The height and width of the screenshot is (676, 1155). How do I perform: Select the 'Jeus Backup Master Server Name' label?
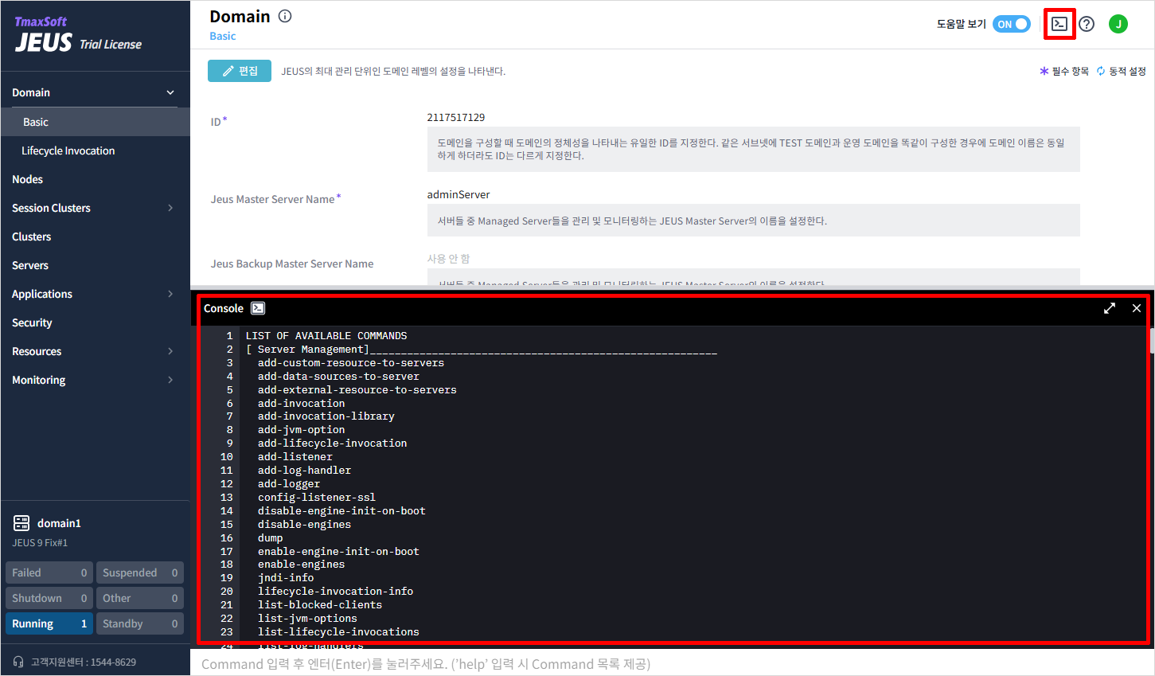click(292, 264)
